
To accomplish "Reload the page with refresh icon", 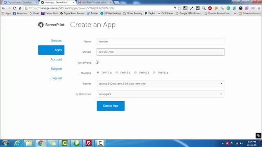I will pyautogui.click(x=15, y=8).
